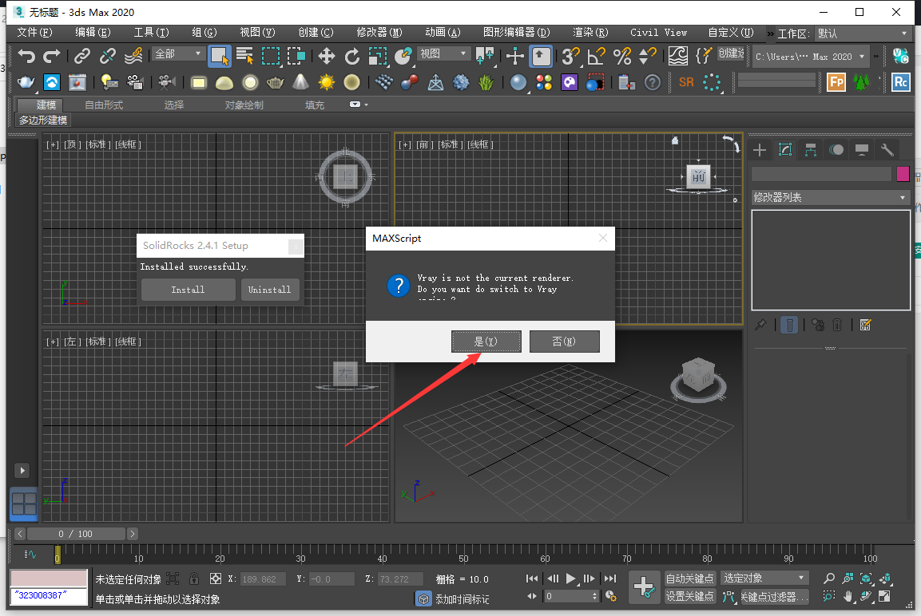Click the time slider 0 / 100

76,534
